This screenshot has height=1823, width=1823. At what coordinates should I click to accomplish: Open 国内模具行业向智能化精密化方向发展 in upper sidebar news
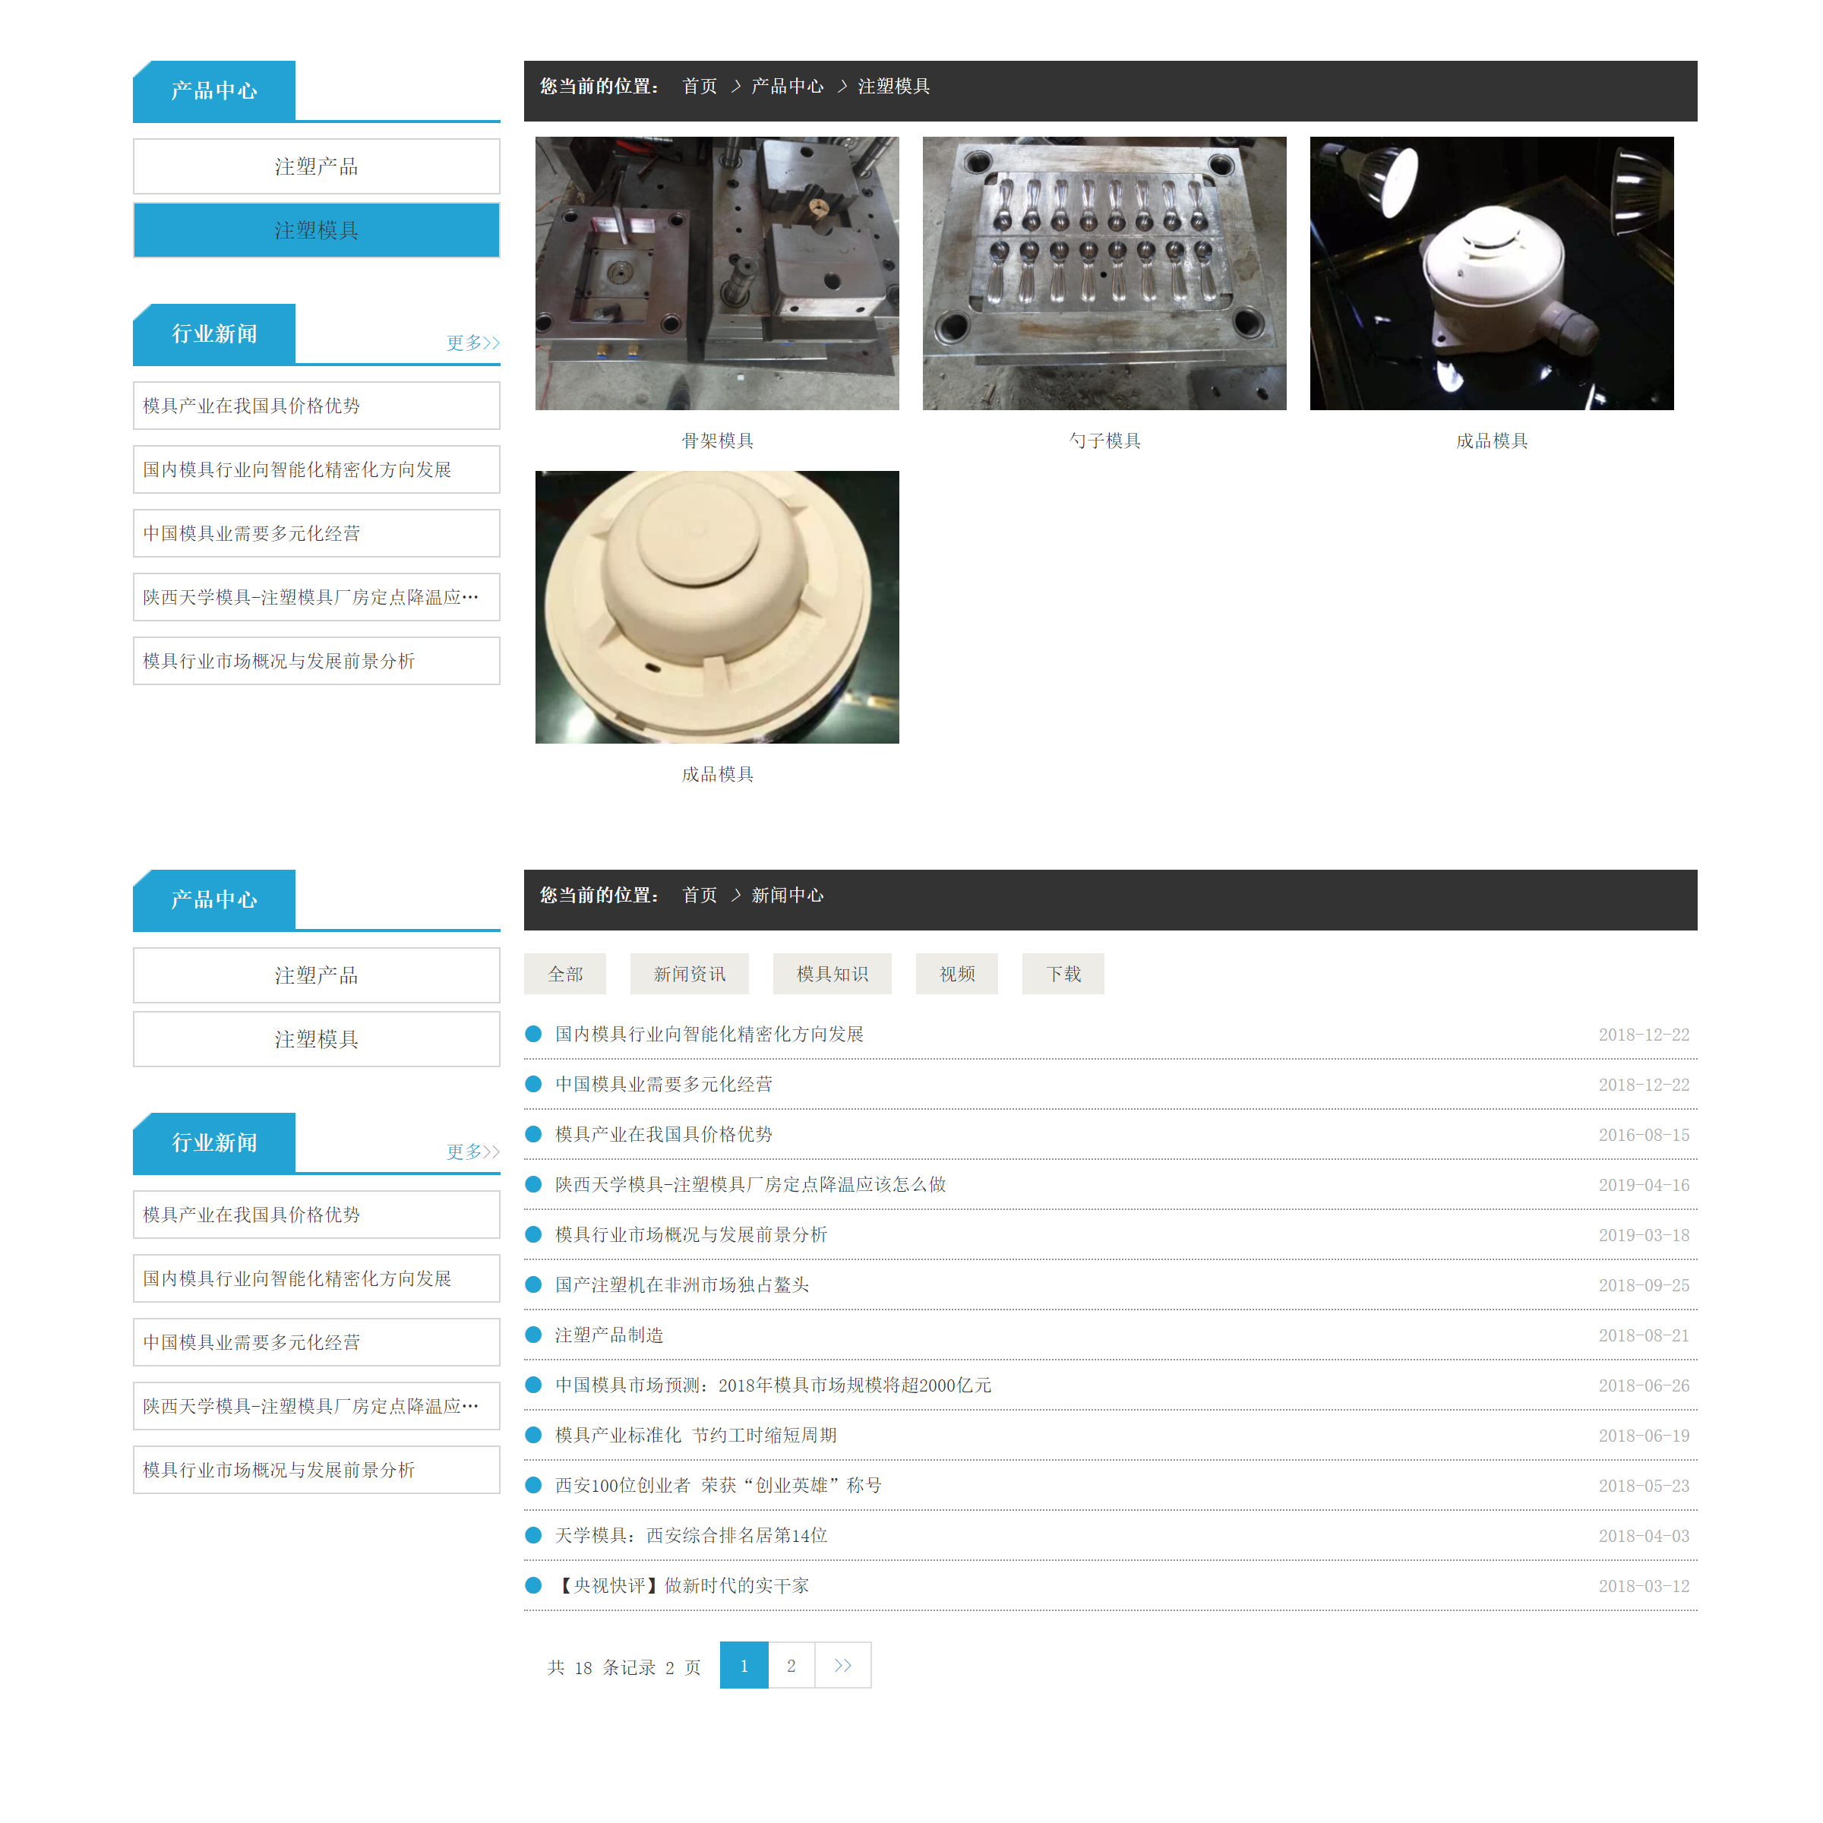coord(316,469)
